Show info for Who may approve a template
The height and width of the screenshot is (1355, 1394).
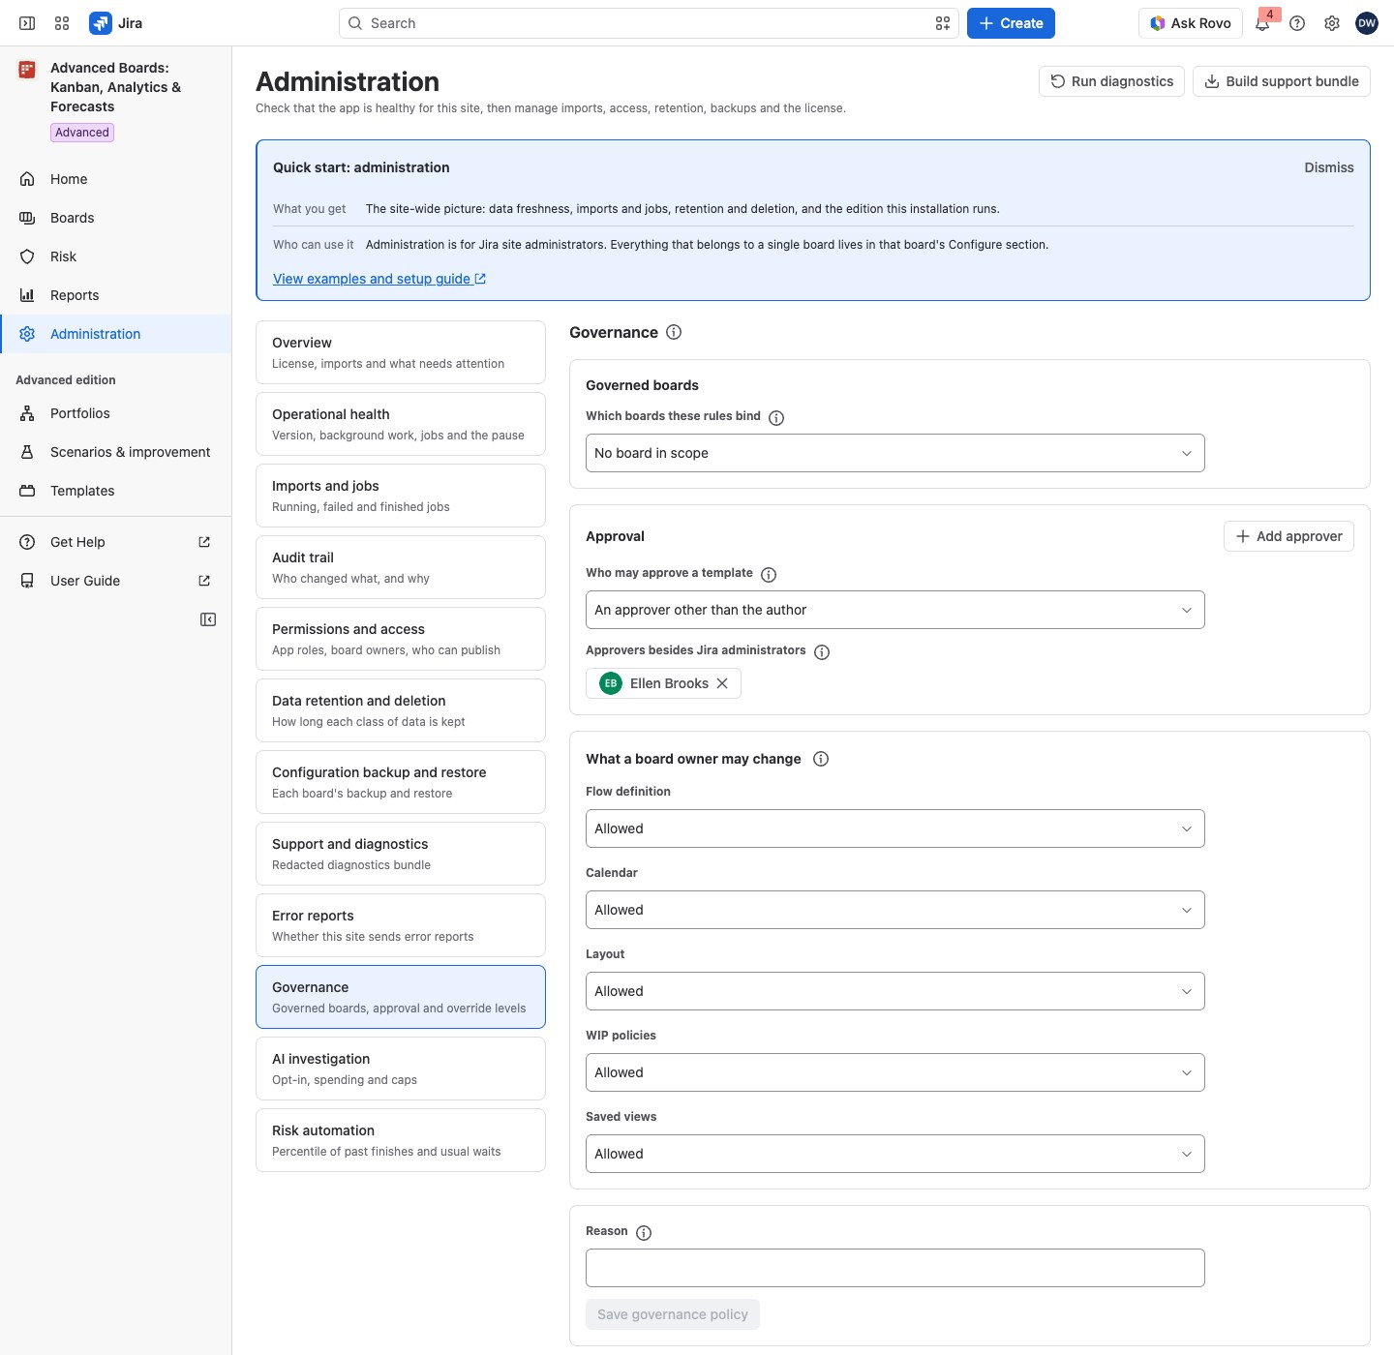(x=769, y=574)
